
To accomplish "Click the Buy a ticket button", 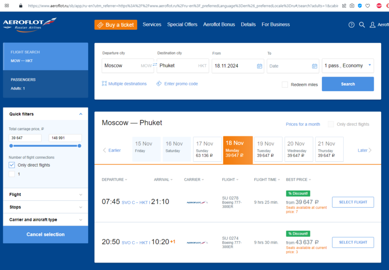I will (x=116, y=25).
